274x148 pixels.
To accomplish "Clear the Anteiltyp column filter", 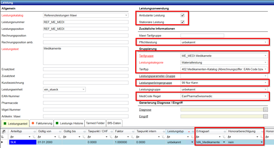I will 34,137.
